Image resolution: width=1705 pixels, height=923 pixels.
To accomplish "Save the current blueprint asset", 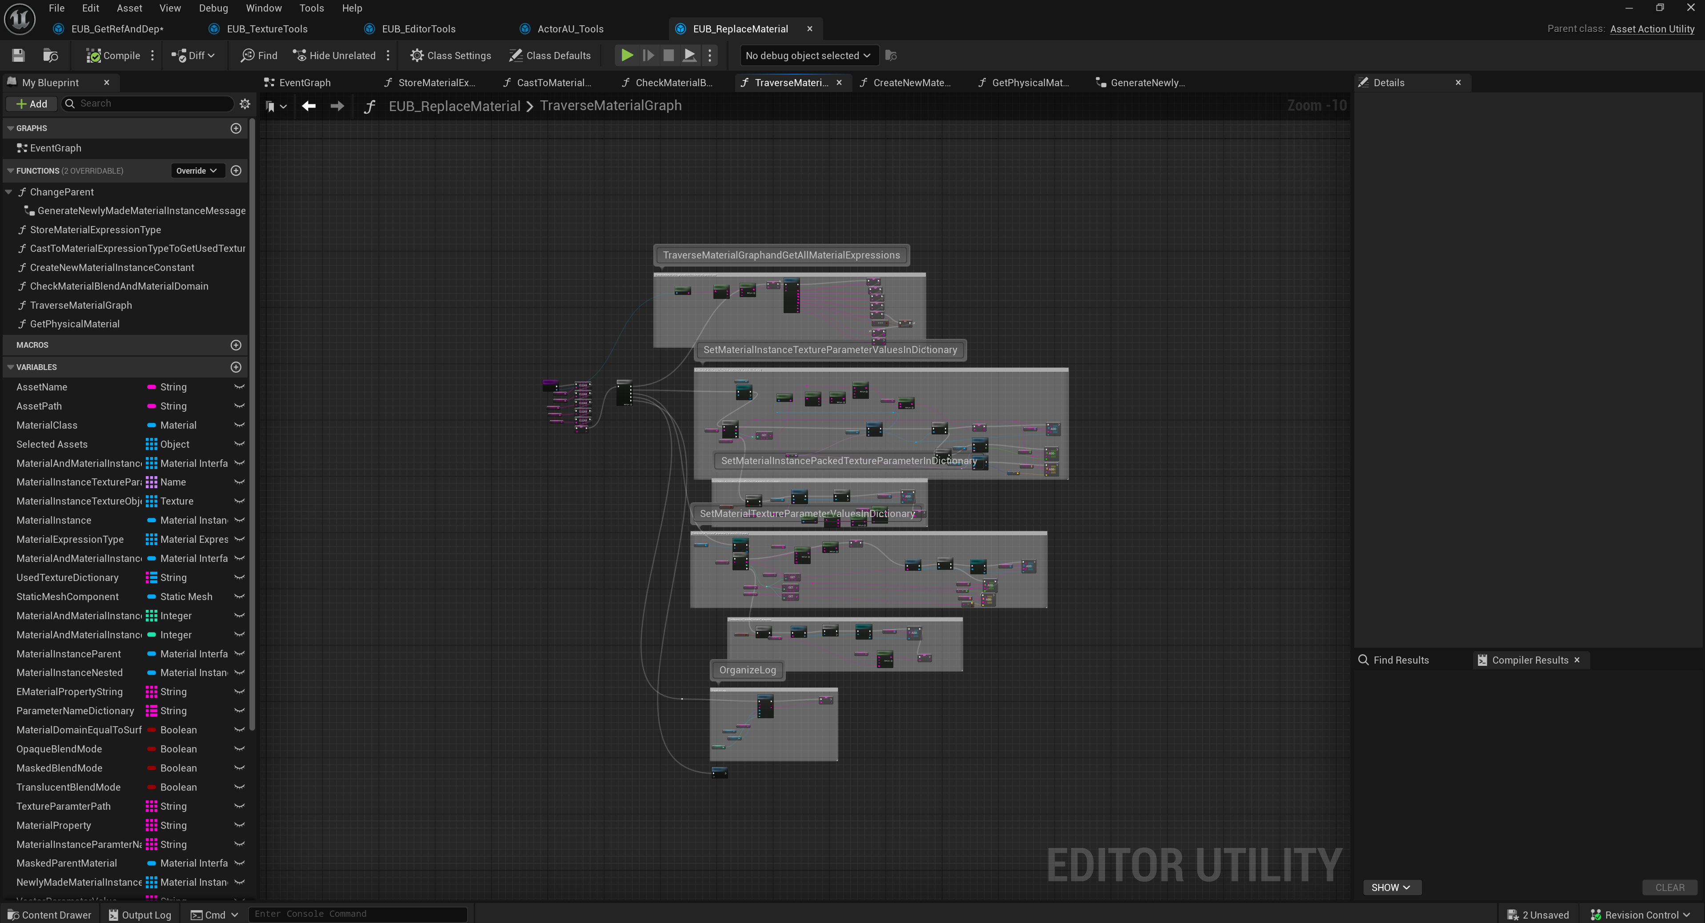I will point(19,56).
